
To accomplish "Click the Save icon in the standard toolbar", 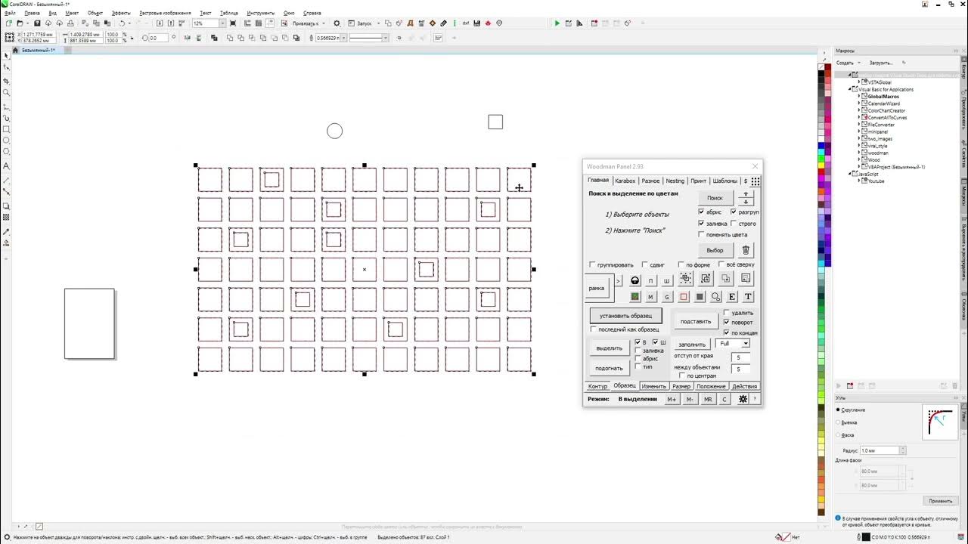I will point(37,23).
